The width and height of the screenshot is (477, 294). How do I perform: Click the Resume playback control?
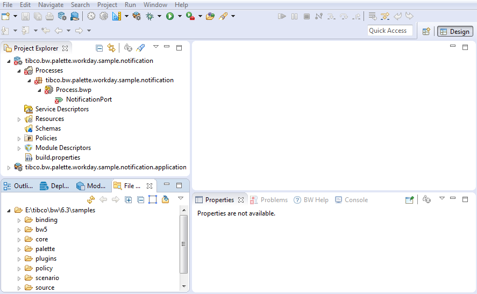pos(282,16)
